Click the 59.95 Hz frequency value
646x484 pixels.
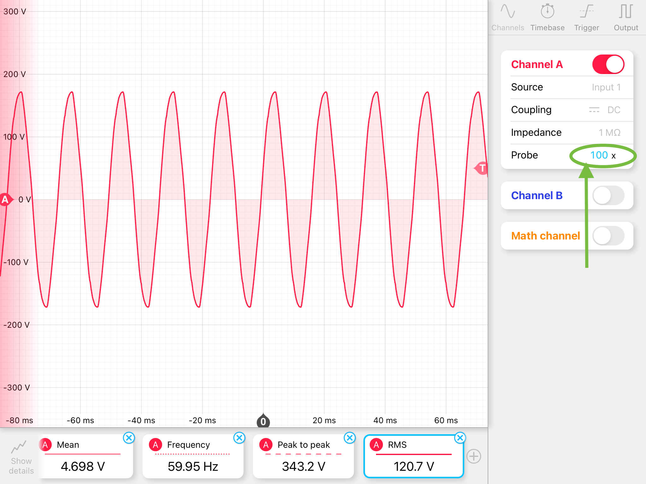click(x=193, y=466)
